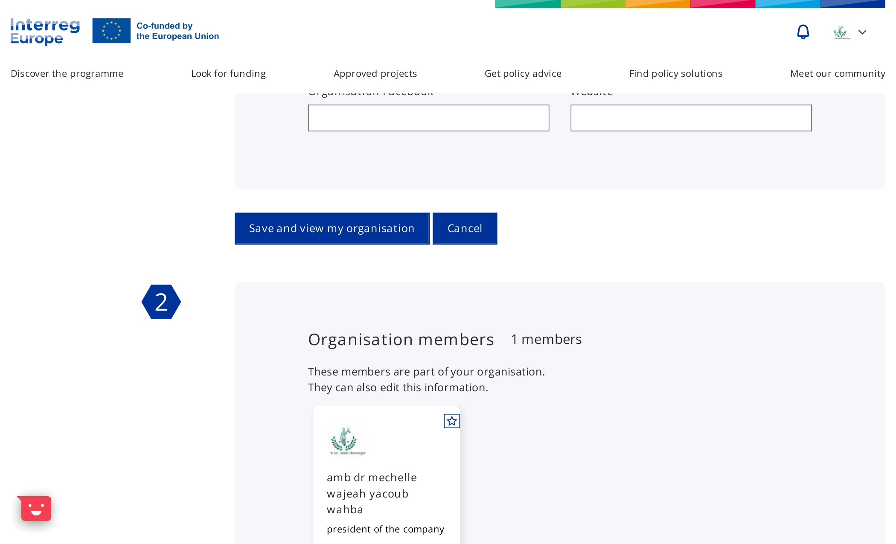Click the user profile avatar in header
The height and width of the screenshot is (544, 896).
841,32
